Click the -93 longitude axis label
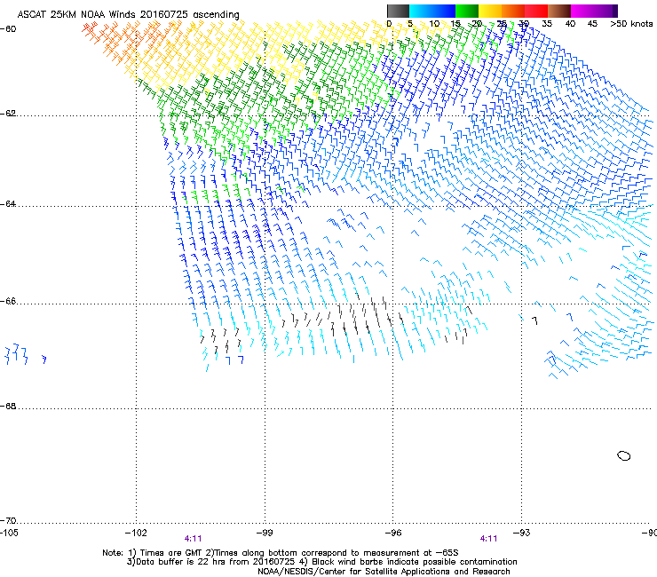The height and width of the screenshot is (577, 657). pyautogui.click(x=521, y=533)
